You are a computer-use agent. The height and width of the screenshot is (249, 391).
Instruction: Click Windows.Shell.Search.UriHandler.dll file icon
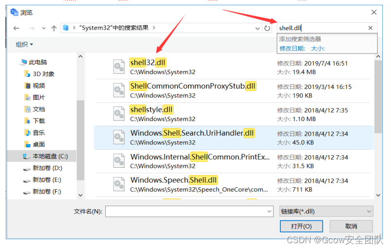click(119, 137)
